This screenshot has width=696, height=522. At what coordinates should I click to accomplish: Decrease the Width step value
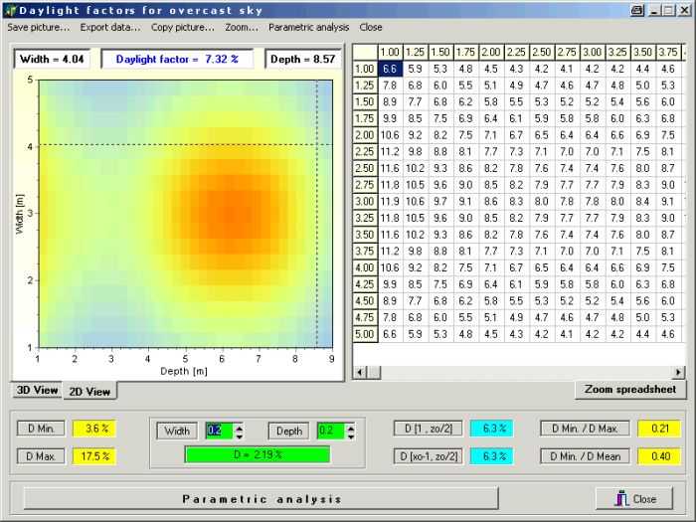240,435
